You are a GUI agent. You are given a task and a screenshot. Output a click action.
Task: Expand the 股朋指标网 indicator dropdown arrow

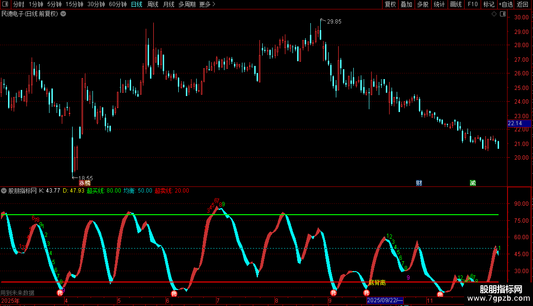[x=4, y=191]
